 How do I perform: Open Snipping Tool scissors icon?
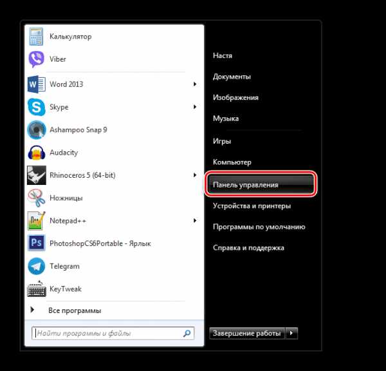(x=37, y=198)
